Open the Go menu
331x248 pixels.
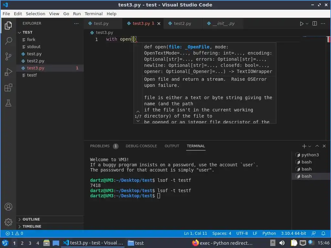tap(66, 14)
